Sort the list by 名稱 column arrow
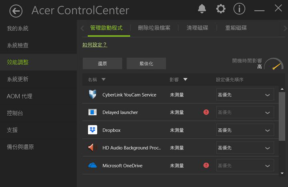This screenshot has width=288, height=187. click(104, 80)
